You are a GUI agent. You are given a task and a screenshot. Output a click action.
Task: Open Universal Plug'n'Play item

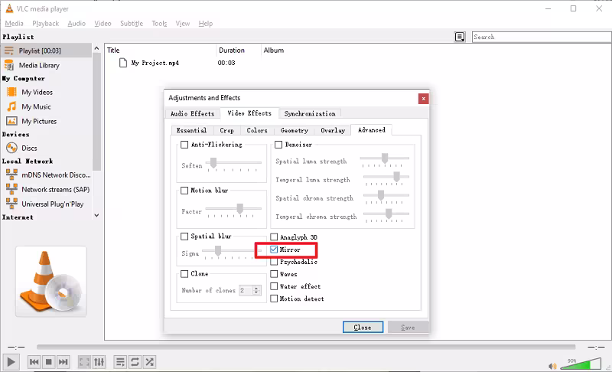point(46,204)
